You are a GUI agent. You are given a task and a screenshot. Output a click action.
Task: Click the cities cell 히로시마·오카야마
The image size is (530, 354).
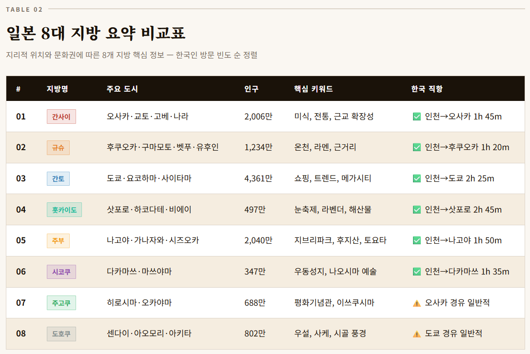tap(139, 302)
